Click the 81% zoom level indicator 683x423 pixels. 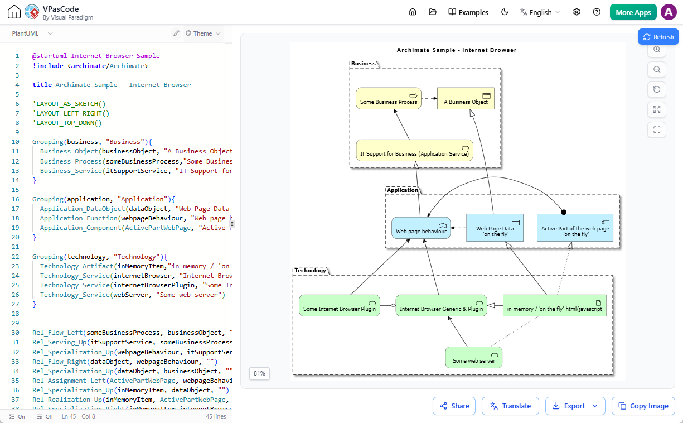point(259,373)
